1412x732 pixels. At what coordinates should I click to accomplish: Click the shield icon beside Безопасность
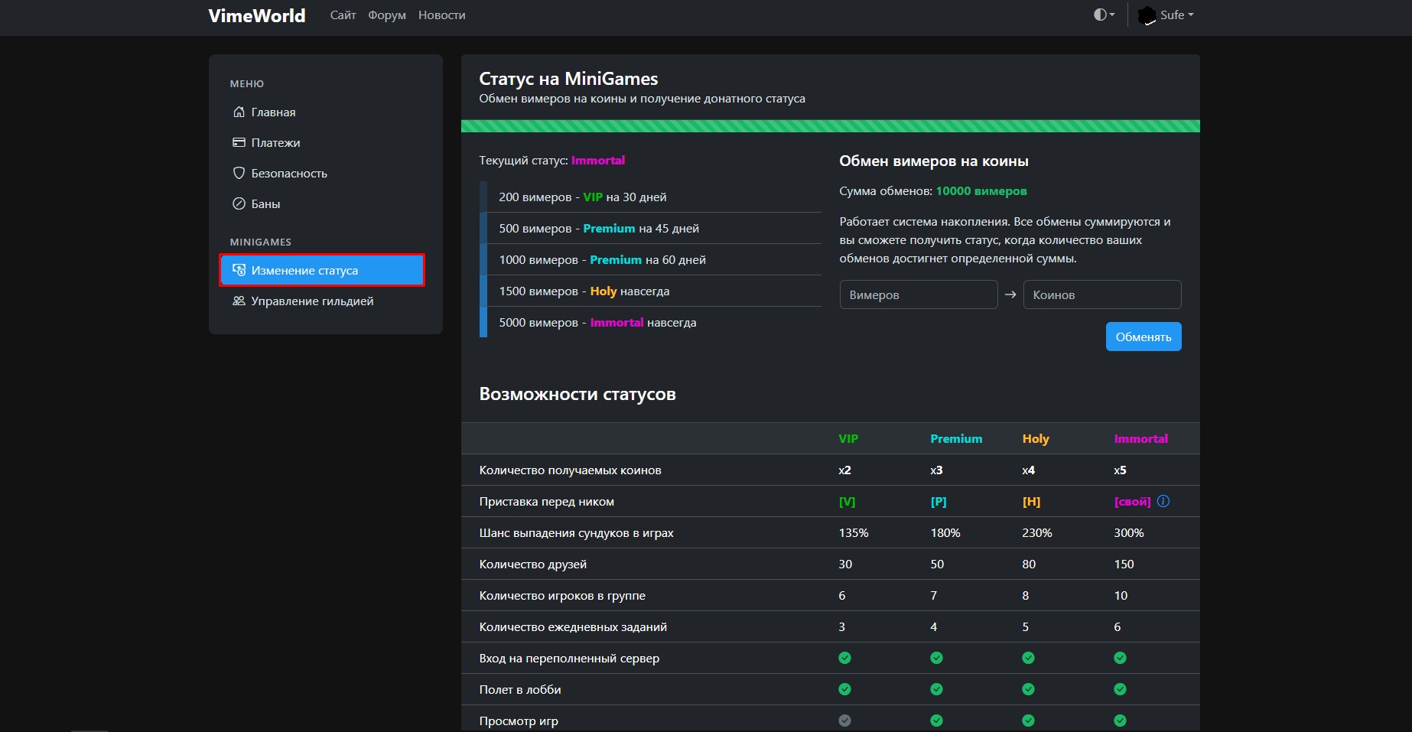tap(239, 173)
